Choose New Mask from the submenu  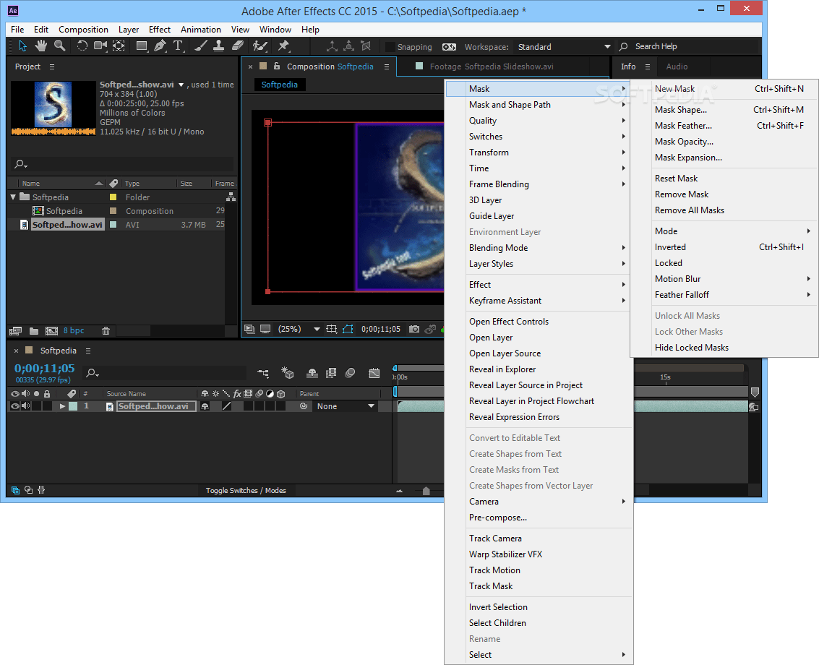point(674,89)
